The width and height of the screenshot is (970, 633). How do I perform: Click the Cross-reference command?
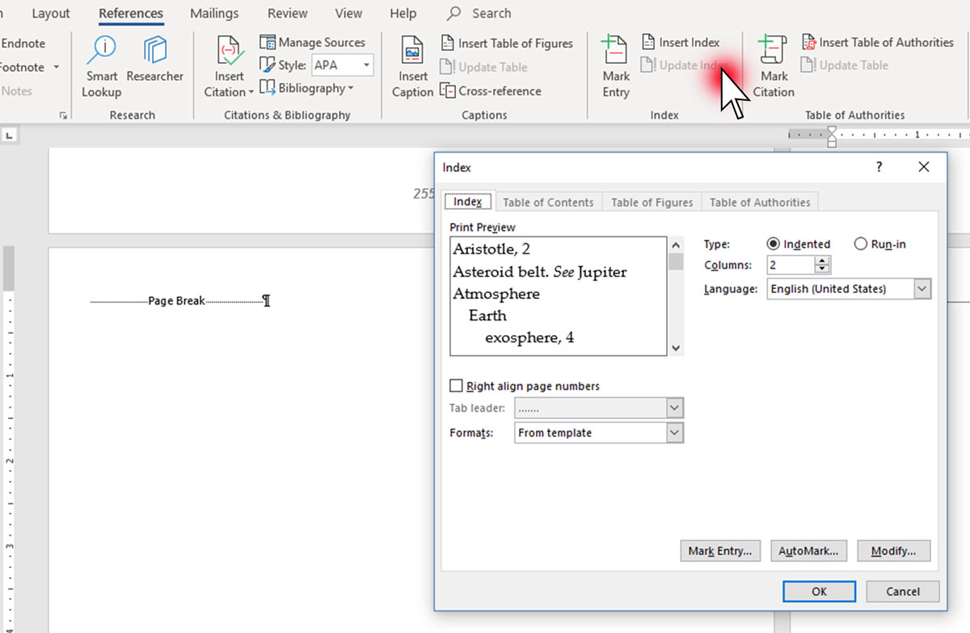click(x=491, y=91)
